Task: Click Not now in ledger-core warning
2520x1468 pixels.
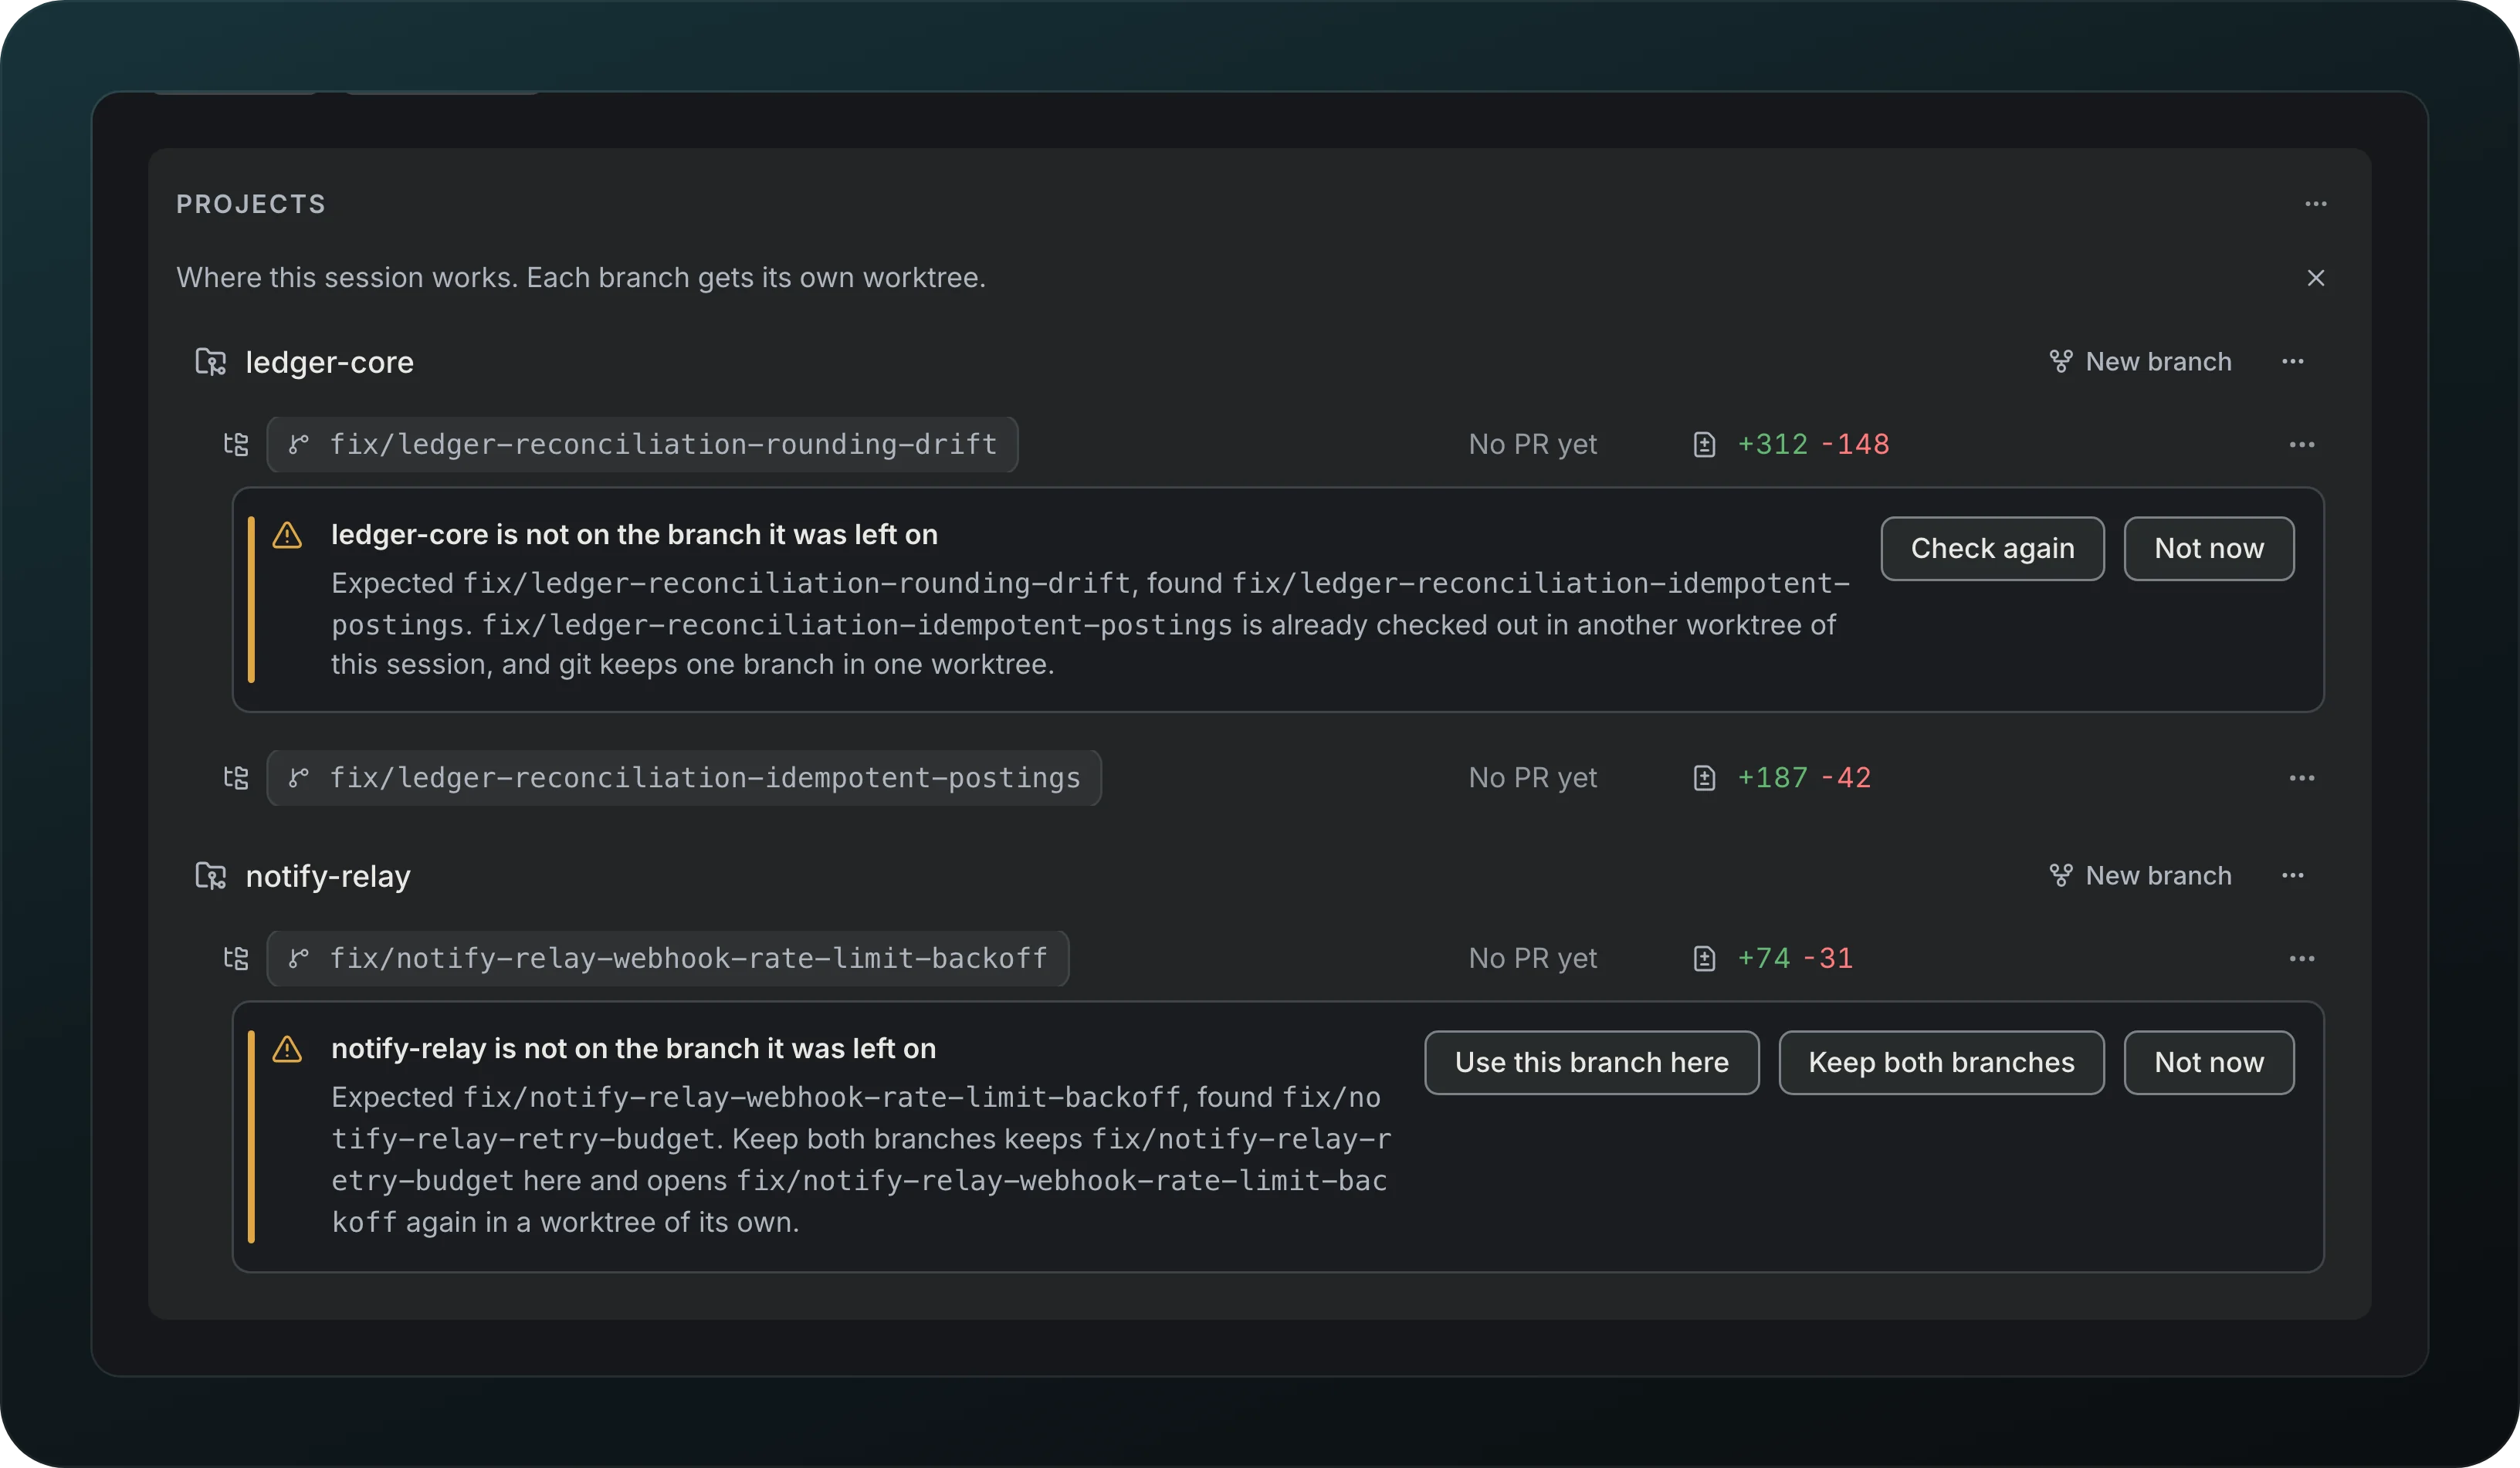Action: 2208,548
